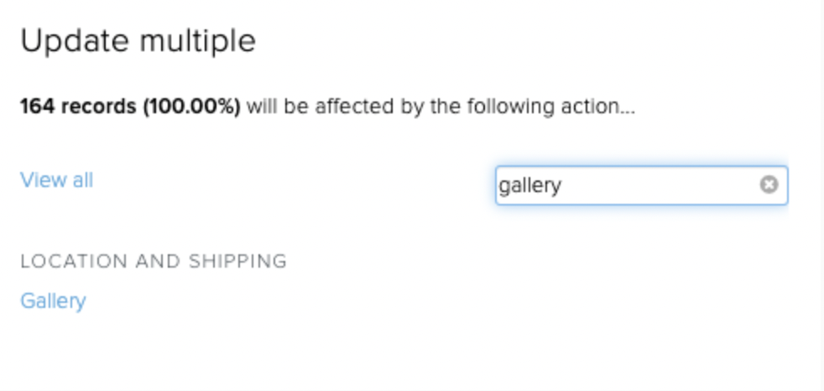
Task: Focus the field search box containing gallery
Action: [x=641, y=185]
